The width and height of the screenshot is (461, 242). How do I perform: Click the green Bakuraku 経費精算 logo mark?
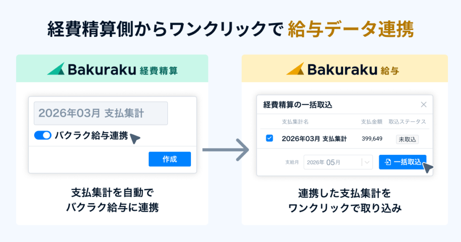pyautogui.click(x=56, y=69)
